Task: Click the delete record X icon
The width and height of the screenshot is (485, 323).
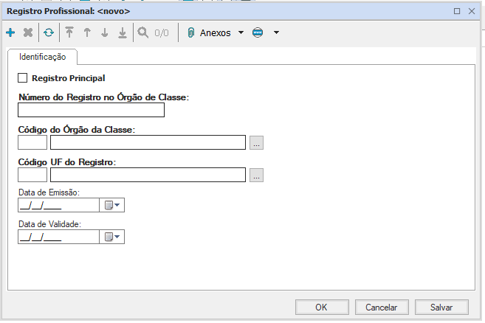Action: [x=28, y=33]
